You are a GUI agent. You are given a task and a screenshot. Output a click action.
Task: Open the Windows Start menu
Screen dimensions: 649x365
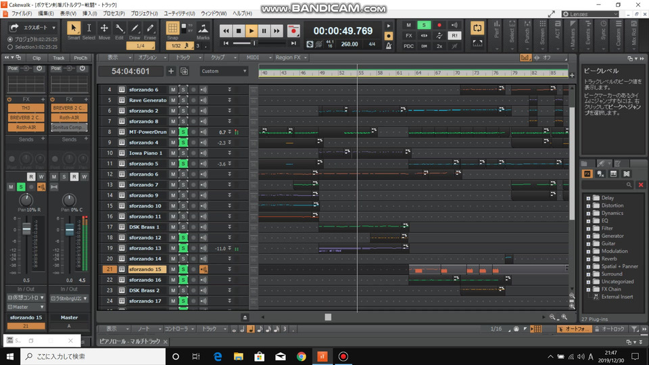pyautogui.click(x=10, y=356)
